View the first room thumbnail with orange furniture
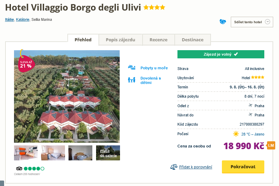 (26, 153)
